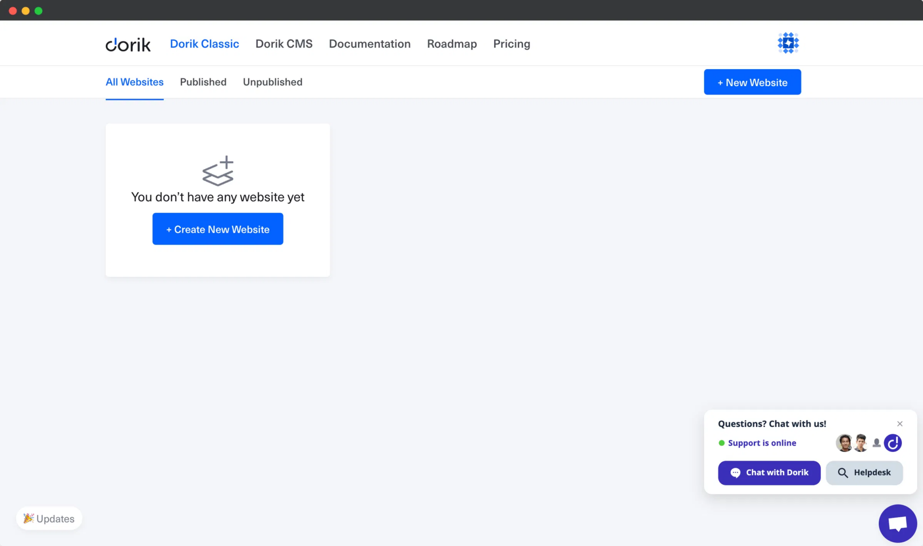Screen dimensions: 923x546
Task: Open the user profile avatar icon
Action: tap(788, 43)
